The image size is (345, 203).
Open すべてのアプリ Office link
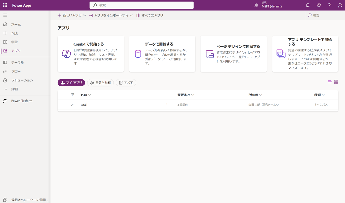150,16
